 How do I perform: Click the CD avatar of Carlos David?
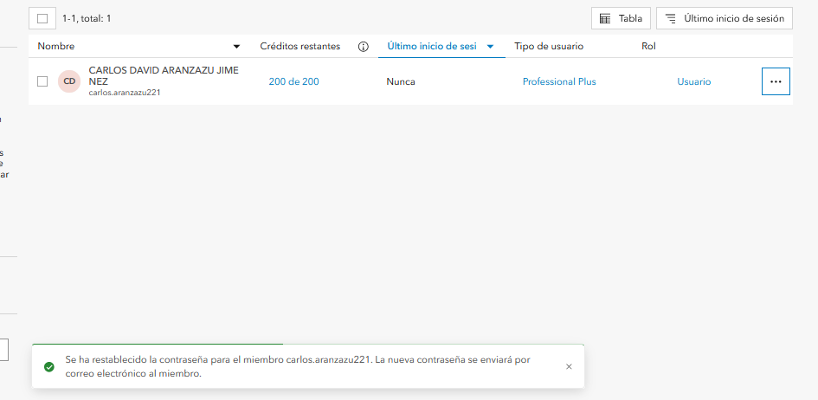69,81
